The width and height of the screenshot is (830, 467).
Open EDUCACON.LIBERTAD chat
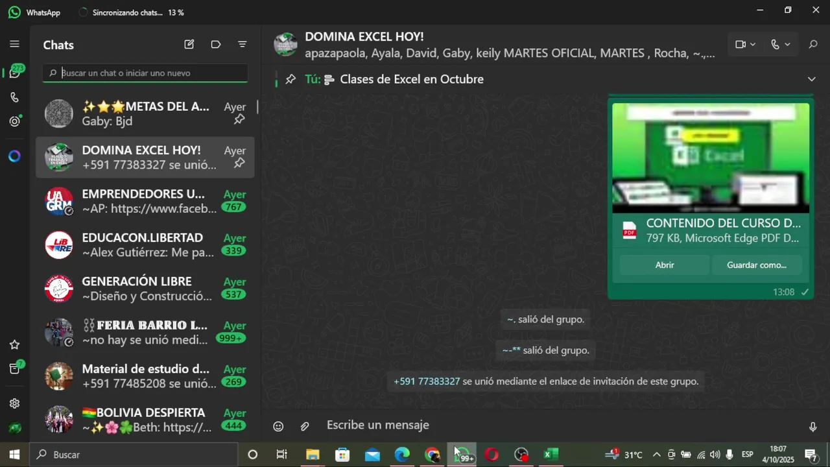click(x=145, y=245)
